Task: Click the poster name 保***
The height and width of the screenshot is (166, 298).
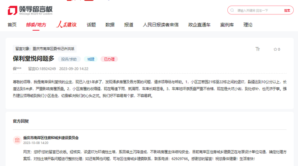Action: [x=17, y=69]
